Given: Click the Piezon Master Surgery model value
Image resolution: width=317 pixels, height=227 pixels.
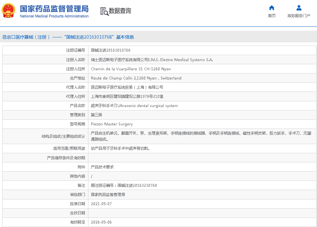Looking at the screenshot, I should click(112, 124).
